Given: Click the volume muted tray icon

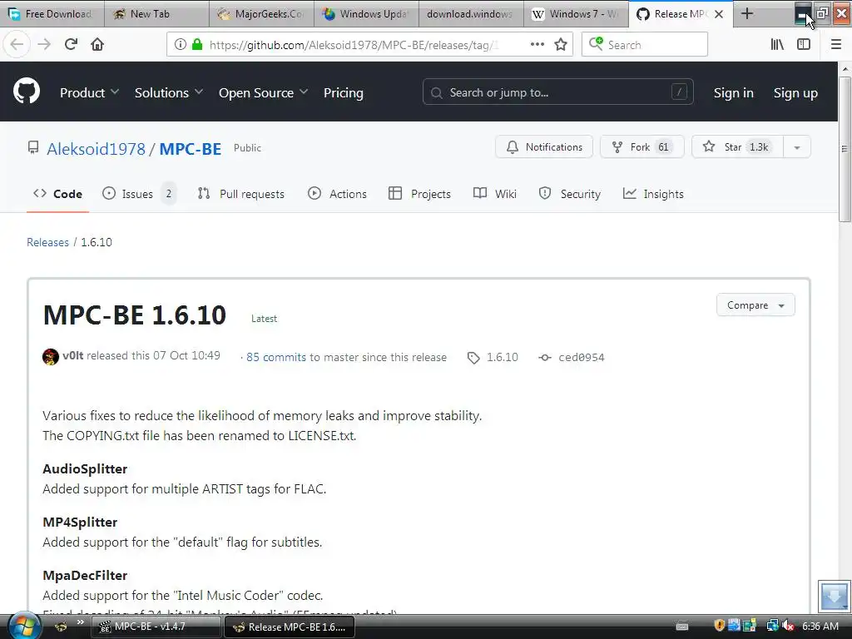Looking at the screenshot, I should coord(788,626).
